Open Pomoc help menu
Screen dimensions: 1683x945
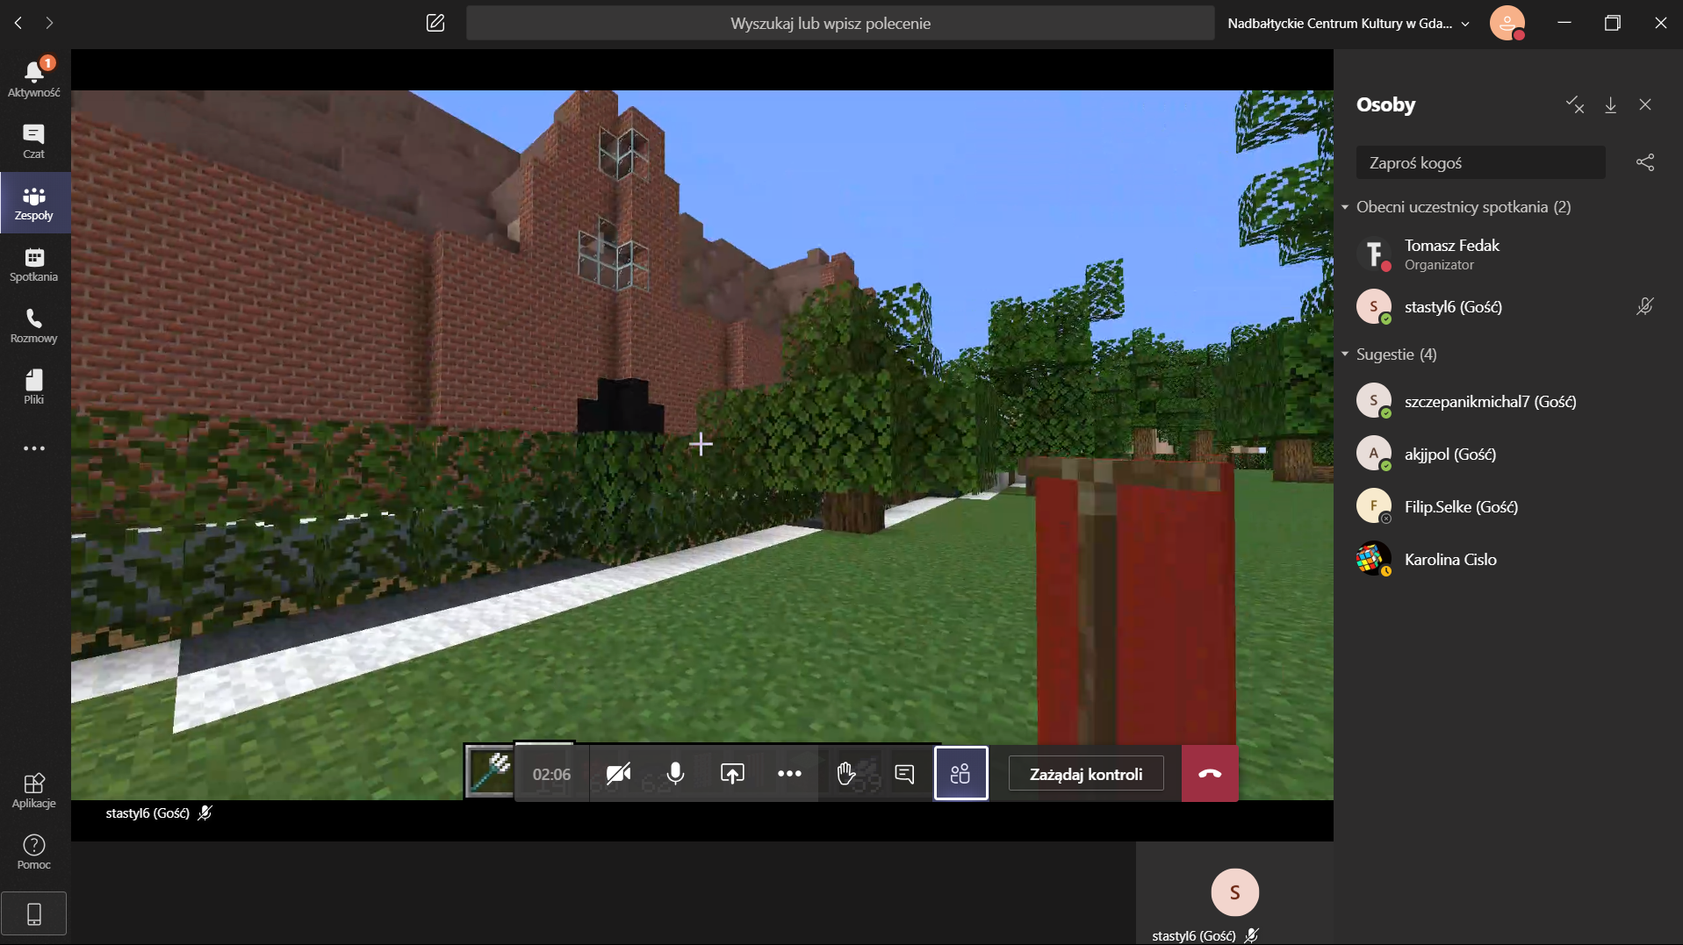34,852
